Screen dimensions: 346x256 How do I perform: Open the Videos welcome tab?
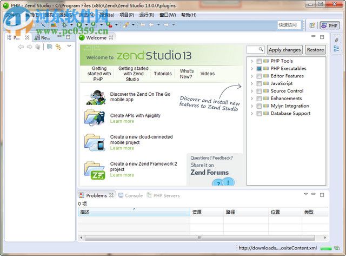click(208, 74)
